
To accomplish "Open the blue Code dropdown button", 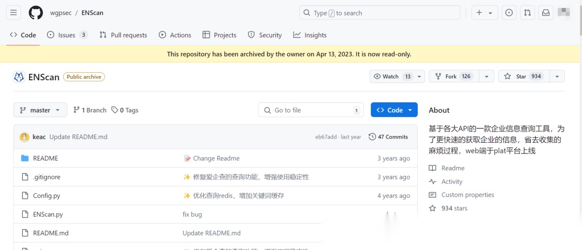I will pos(394,110).
